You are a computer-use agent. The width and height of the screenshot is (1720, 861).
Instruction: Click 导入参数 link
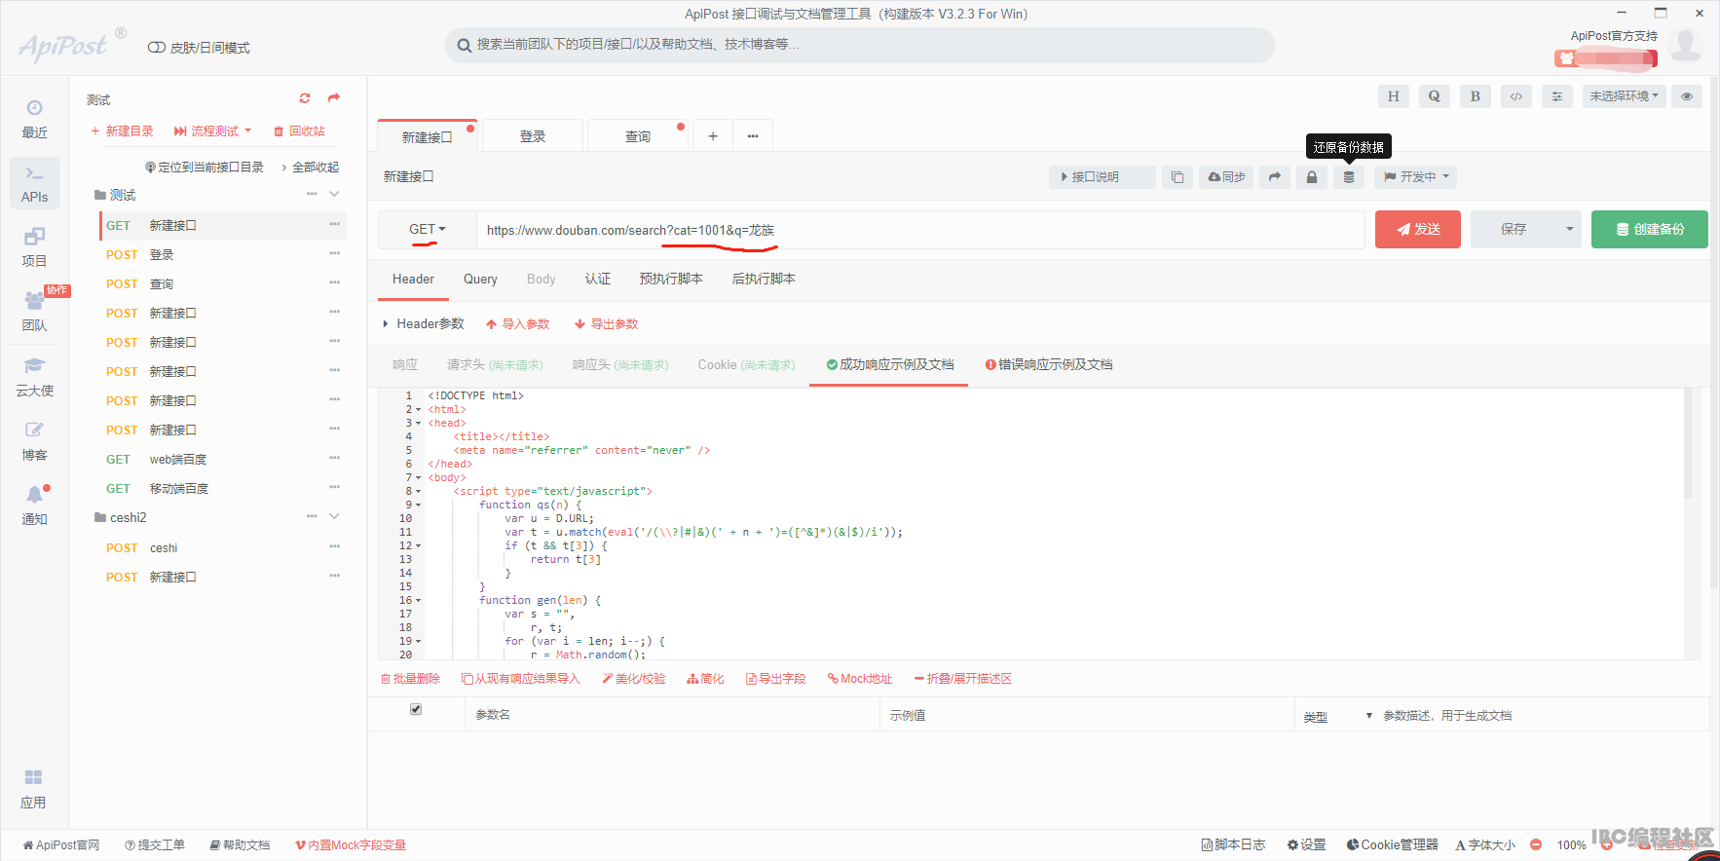point(517,323)
